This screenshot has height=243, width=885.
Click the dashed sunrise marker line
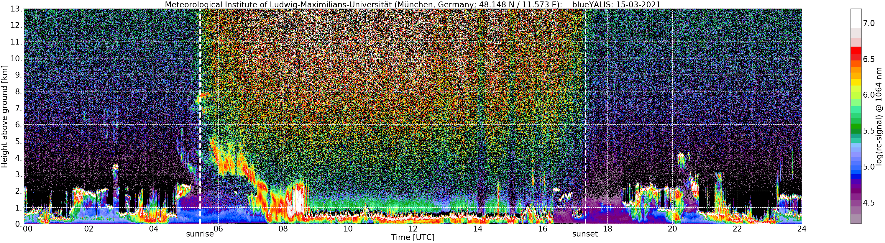click(x=200, y=116)
